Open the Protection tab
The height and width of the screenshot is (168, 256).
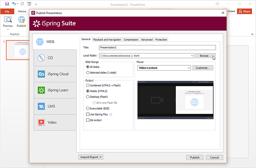point(161,40)
